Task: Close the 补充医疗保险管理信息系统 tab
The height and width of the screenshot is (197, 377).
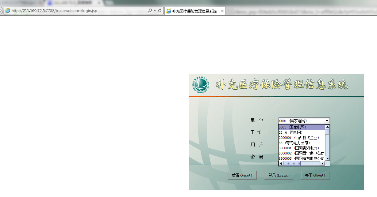Action: pos(222,11)
